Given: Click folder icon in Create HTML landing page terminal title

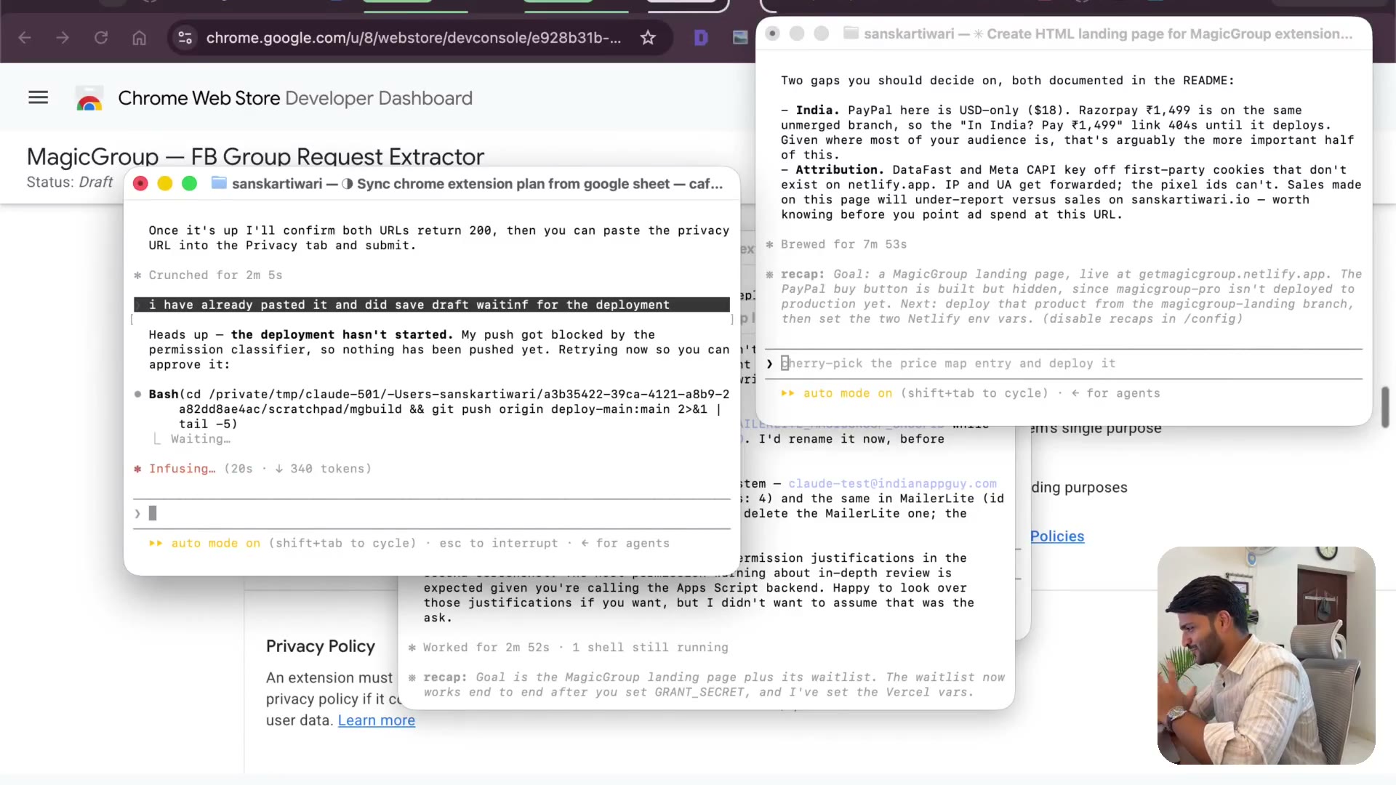Looking at the screenshot, I should pos(851,33).
